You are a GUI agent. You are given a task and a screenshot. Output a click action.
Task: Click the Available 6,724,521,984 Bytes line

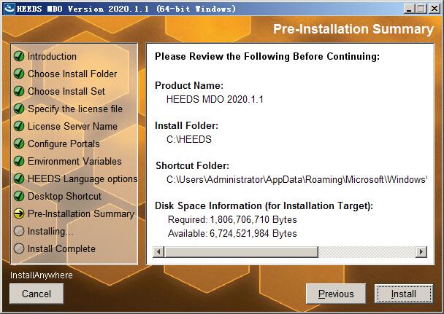232,234
